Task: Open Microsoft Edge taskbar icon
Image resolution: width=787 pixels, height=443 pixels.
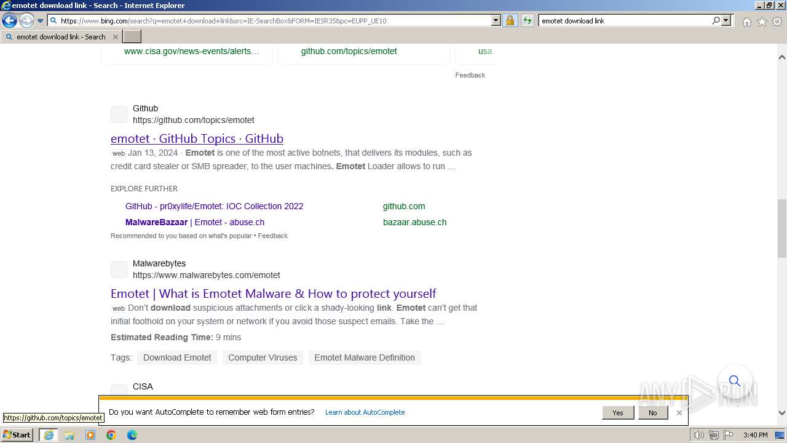Action: [x=132, y=435]
